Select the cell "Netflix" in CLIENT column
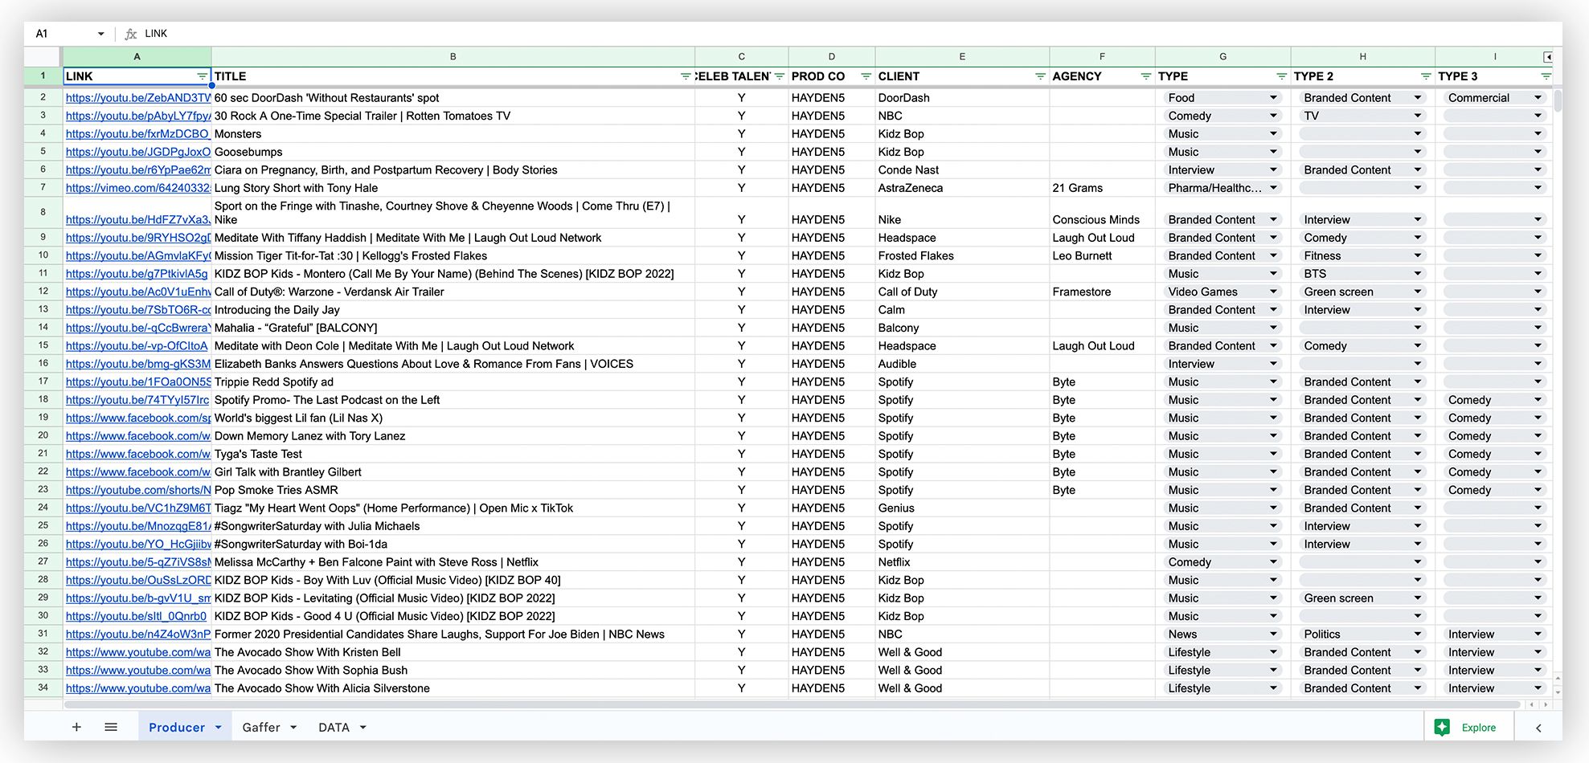 click(x=962, y=562)
